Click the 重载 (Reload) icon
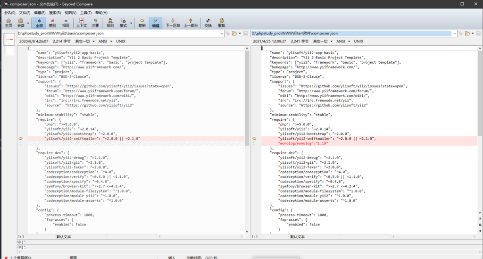 (x=222, y=23)
